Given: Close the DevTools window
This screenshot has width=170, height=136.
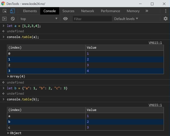Looking at the screenshot, I should 164,4.
